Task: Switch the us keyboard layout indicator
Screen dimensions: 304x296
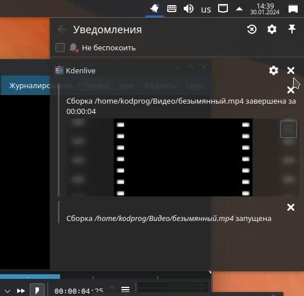Action: (x=206, y=10)
